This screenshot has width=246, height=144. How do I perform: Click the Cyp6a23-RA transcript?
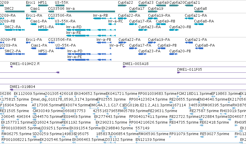[x=143, y=30]
